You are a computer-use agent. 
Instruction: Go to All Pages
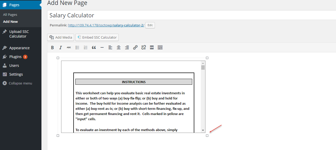10,15
